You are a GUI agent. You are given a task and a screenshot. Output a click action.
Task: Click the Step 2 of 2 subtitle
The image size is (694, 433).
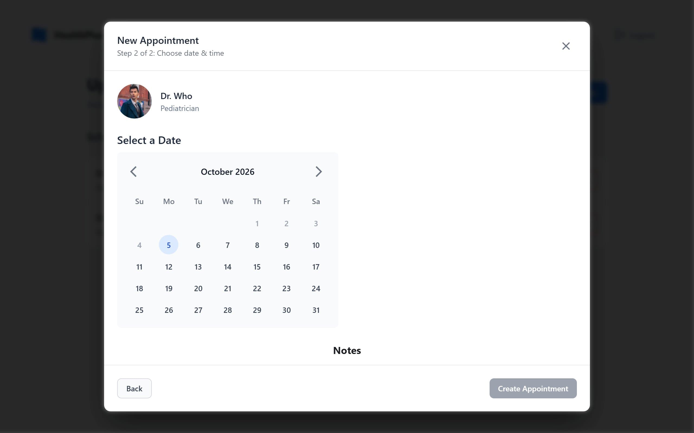click(x=170, y=53)
